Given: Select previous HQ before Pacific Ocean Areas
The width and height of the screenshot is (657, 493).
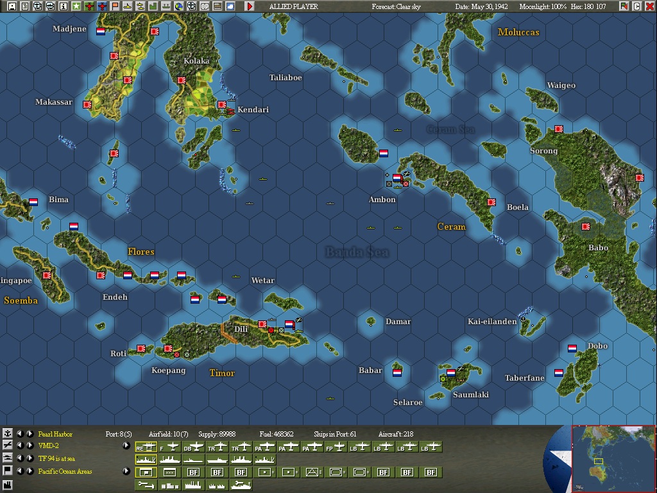Looking at the screenshot, I should coord(20,471).
